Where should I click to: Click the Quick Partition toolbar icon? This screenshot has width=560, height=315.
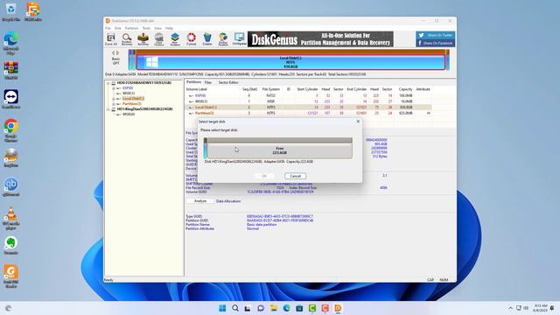[x=159, y=39]
